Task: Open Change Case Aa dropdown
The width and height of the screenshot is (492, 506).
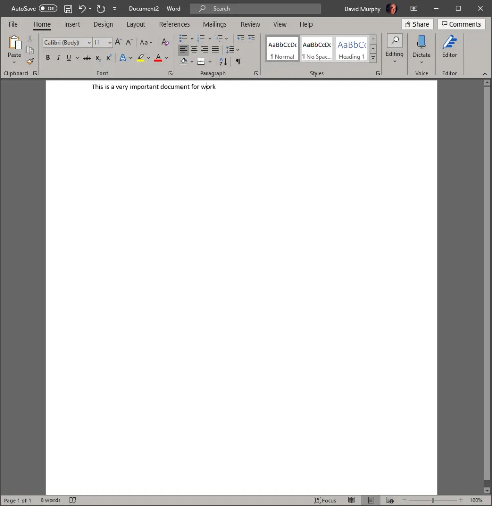Action: [x=146, y=42]
